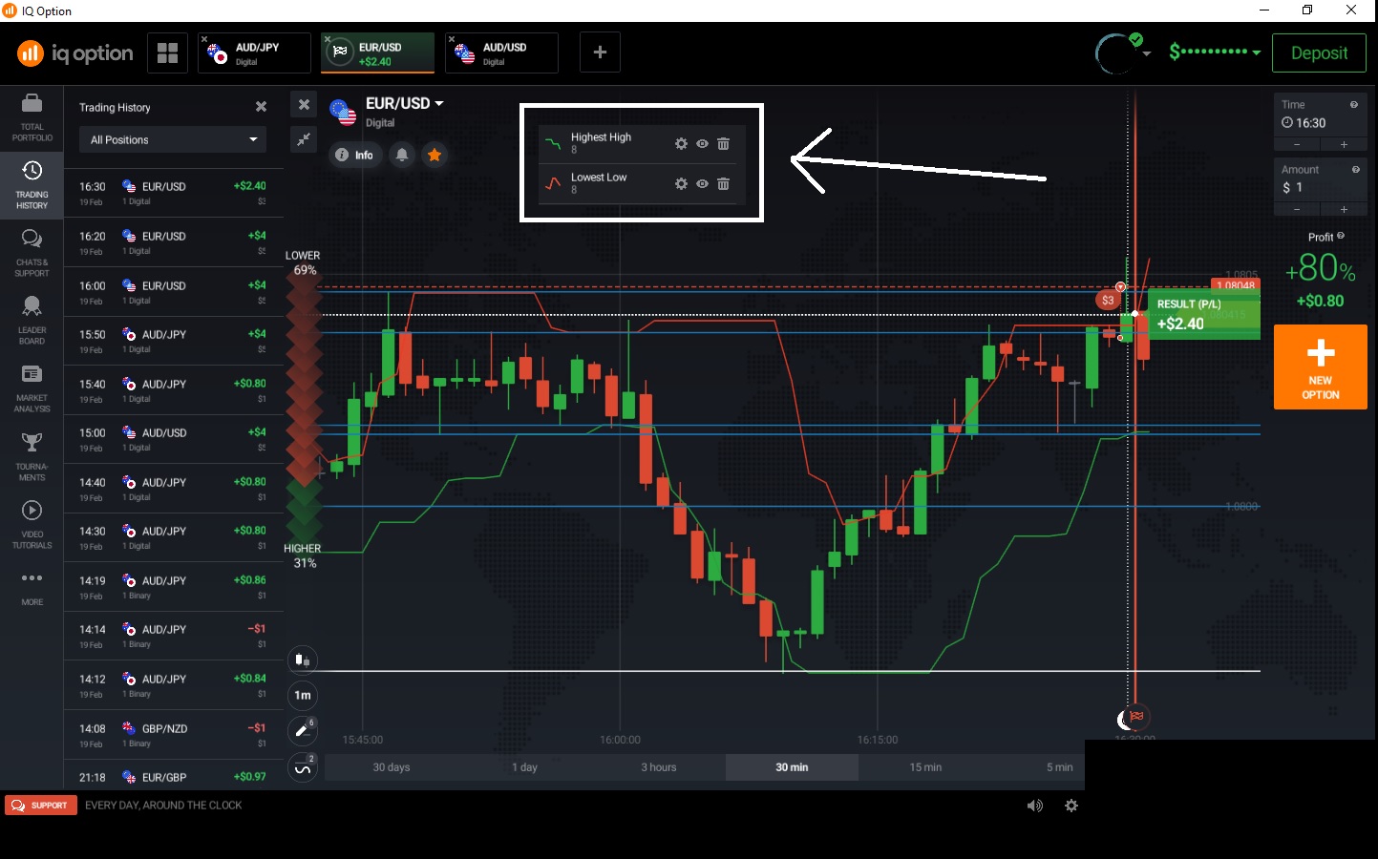Toggle visibility of Highest High indicator

click(x=702, y=144)
